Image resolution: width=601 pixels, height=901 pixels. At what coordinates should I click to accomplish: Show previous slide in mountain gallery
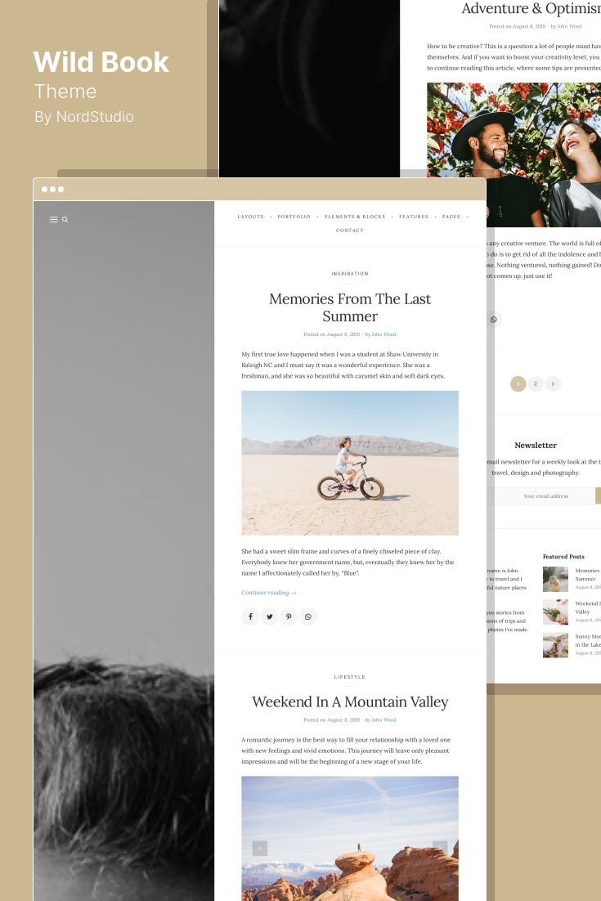(260, 848)
